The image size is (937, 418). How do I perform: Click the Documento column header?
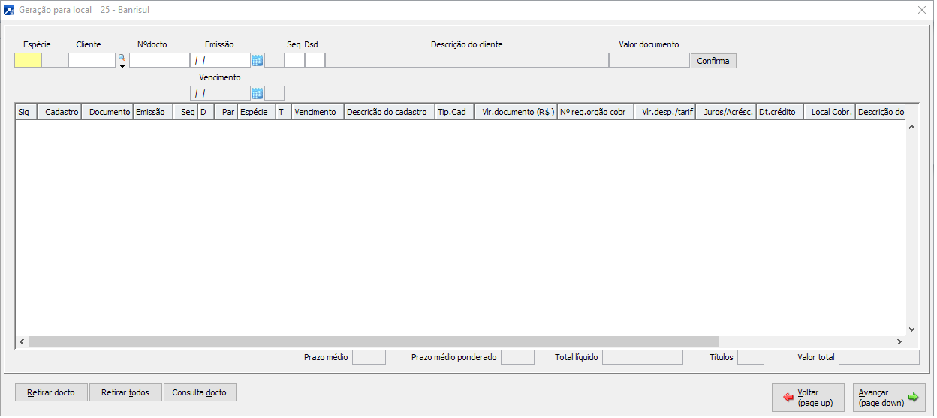[x=107, y=112]
